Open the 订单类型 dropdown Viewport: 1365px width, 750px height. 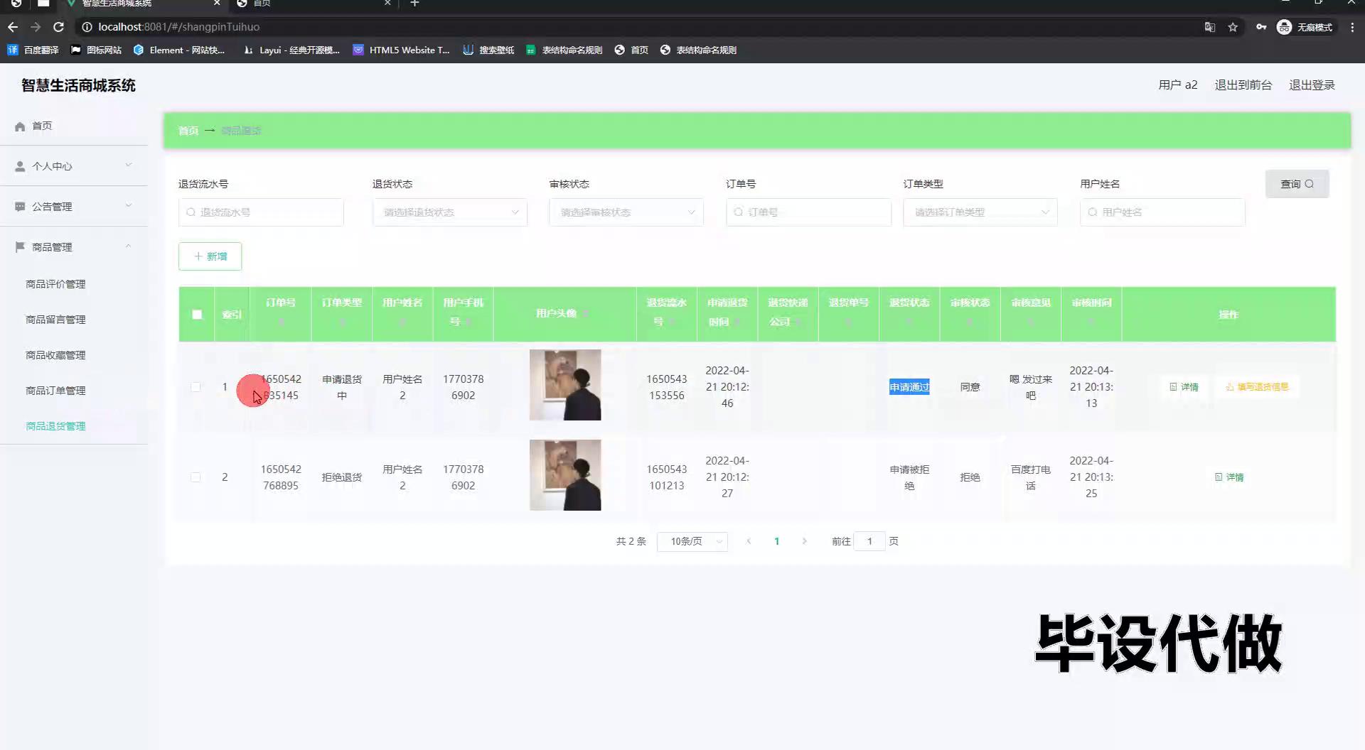pyautogui.click(x=980, y=212)
